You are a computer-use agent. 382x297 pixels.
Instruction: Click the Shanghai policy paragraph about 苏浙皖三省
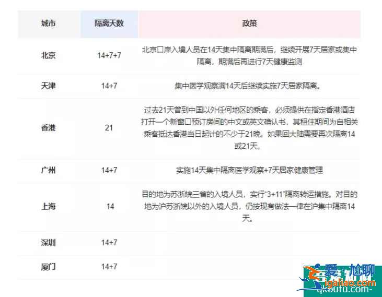[249, 207]
